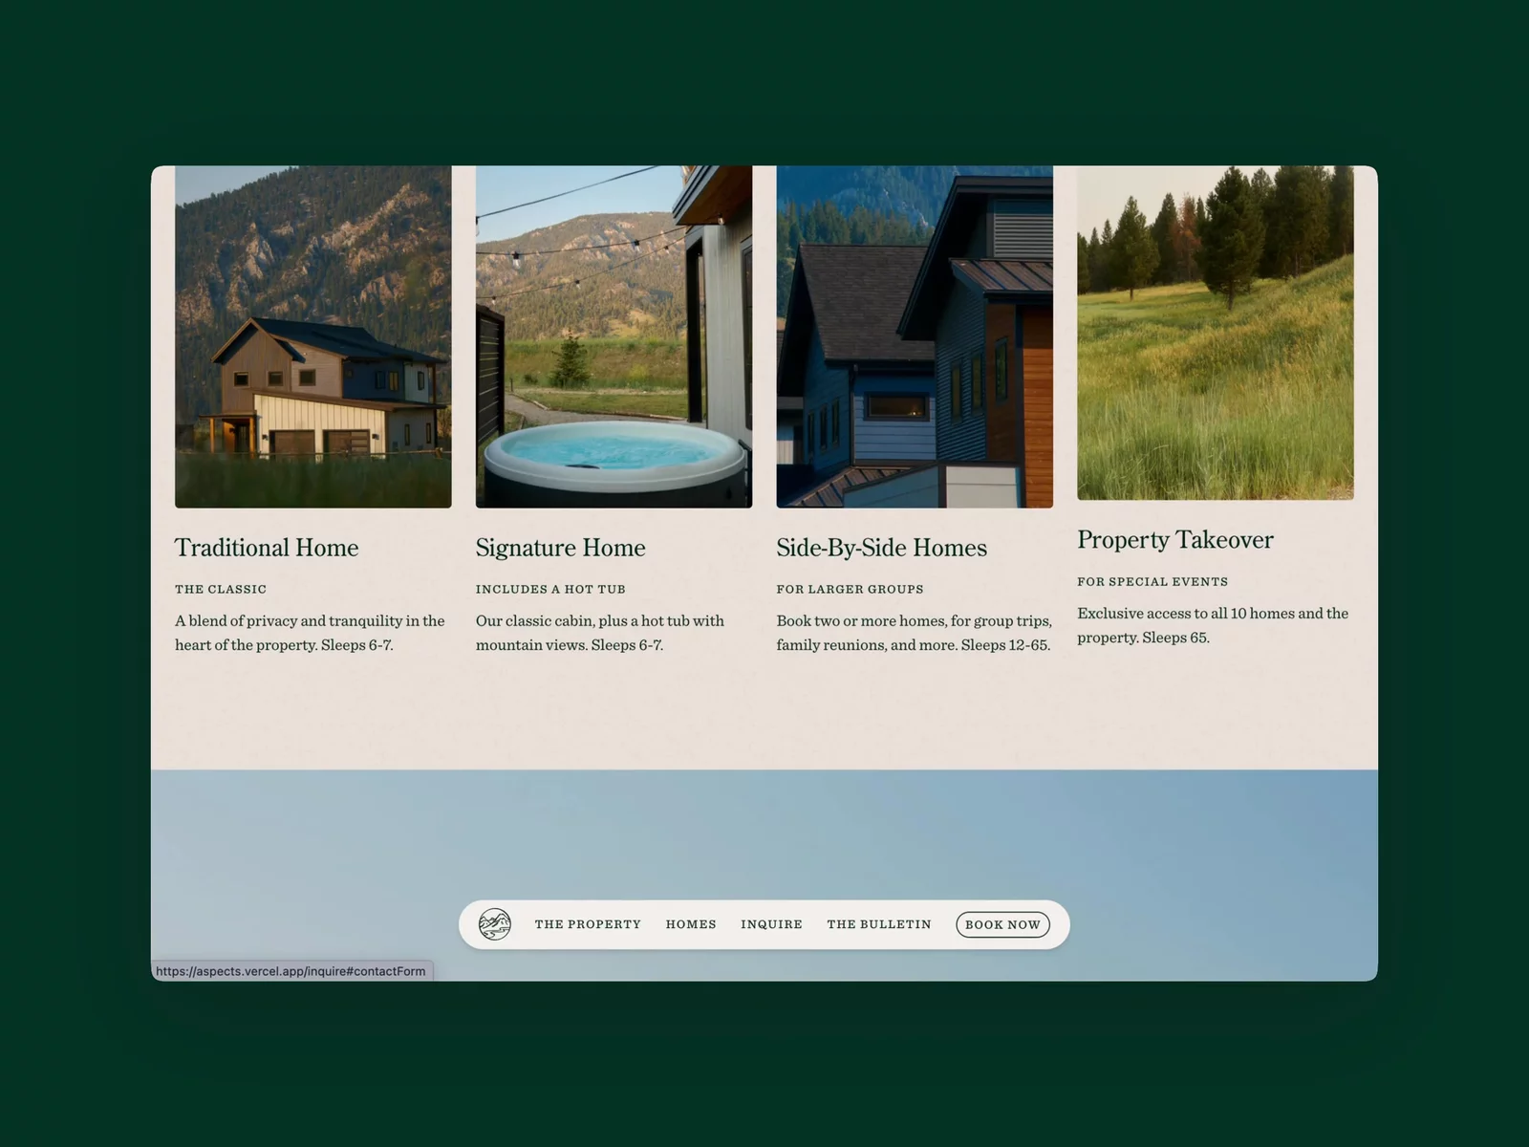Click 'INCLUDES A HOT TUB' label
Viewport: 1529px width, 1147px height.
coord(550,589)
